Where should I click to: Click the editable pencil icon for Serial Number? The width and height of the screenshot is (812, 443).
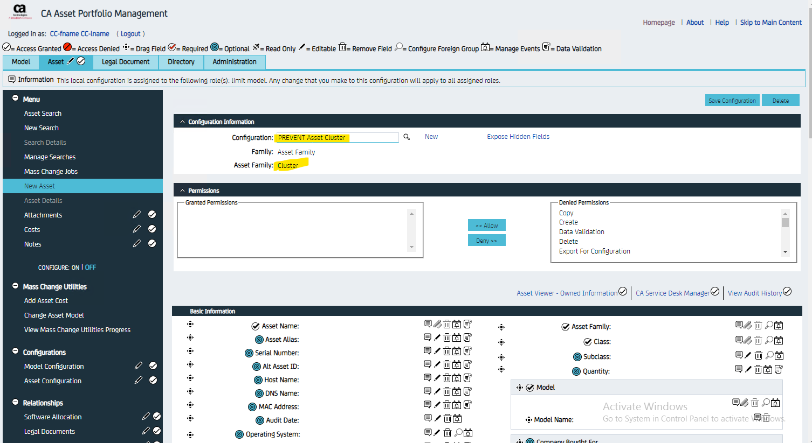pos(437,351)
